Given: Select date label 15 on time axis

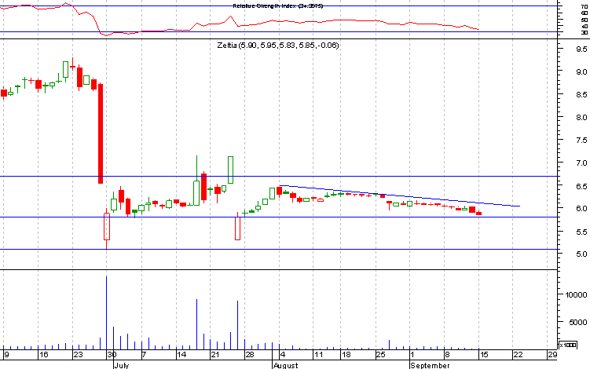Looking at the screenshot, I should (x=484, y=355).
